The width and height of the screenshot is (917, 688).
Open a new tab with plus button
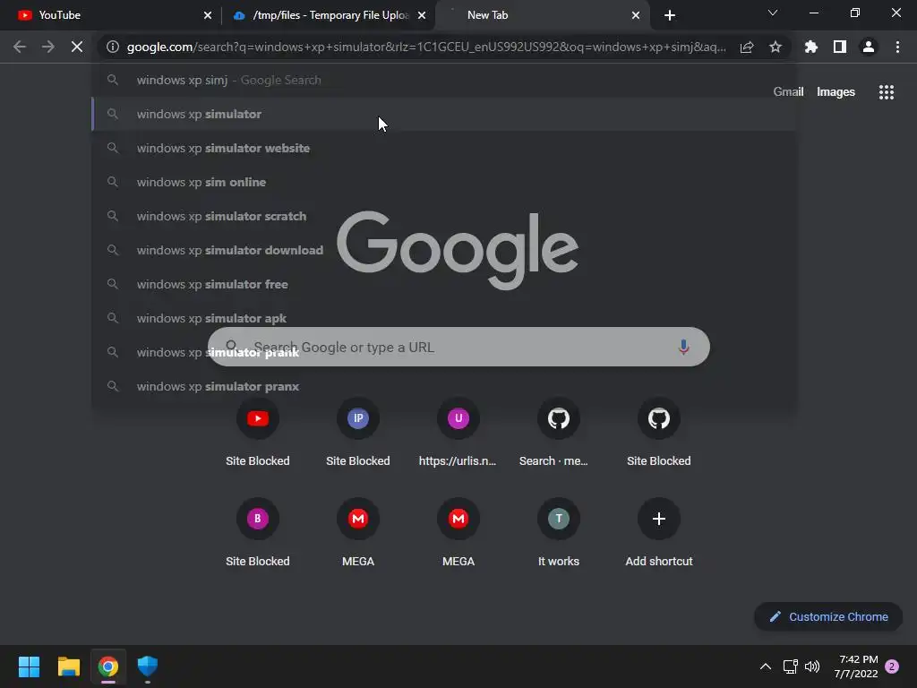[x=670, y=15]
